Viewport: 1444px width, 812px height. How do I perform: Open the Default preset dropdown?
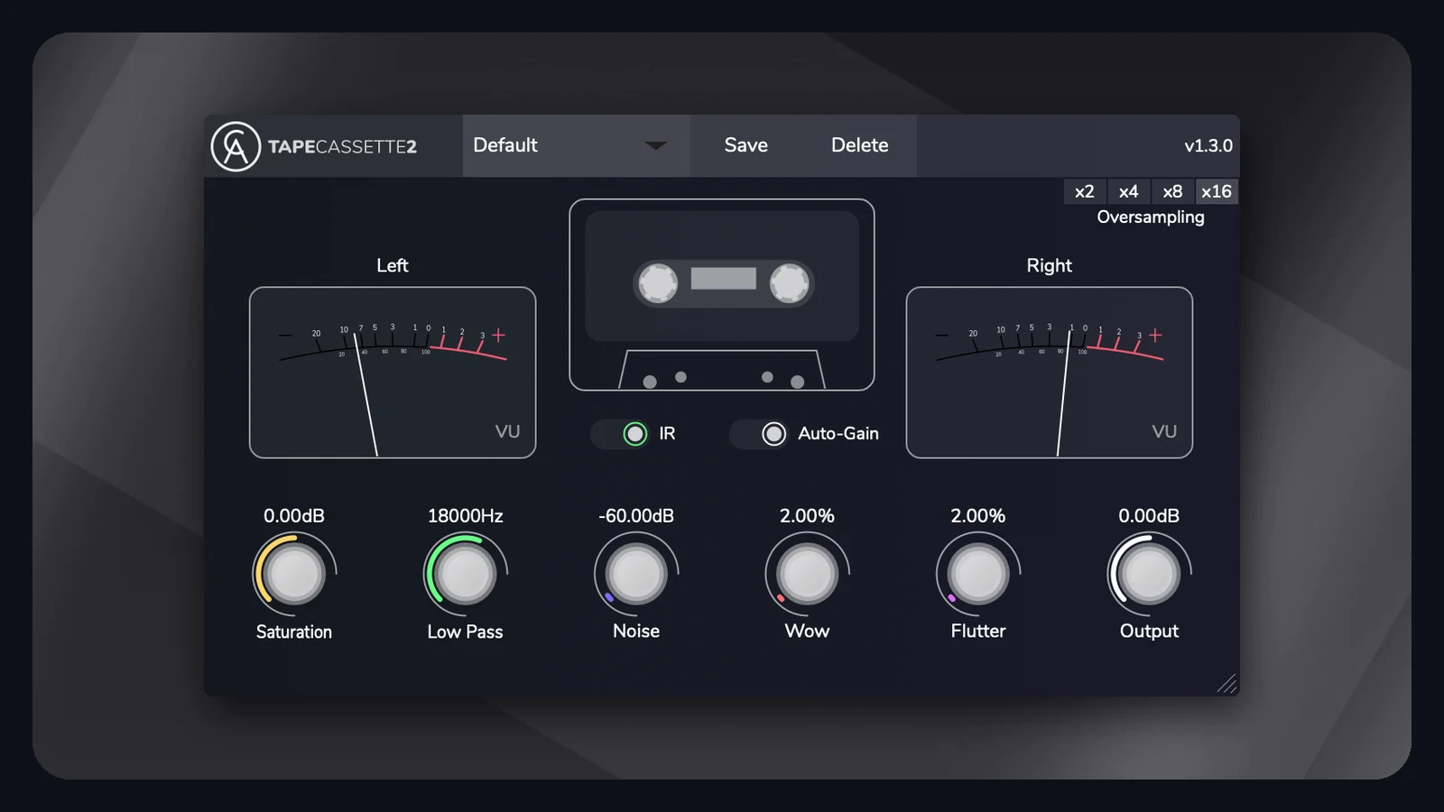coord(576,145)
